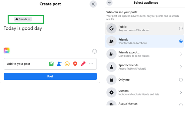Click 'Add to your post' label
Image resolution: width=188 pixels, height=113 pixels.
point(18,64)
